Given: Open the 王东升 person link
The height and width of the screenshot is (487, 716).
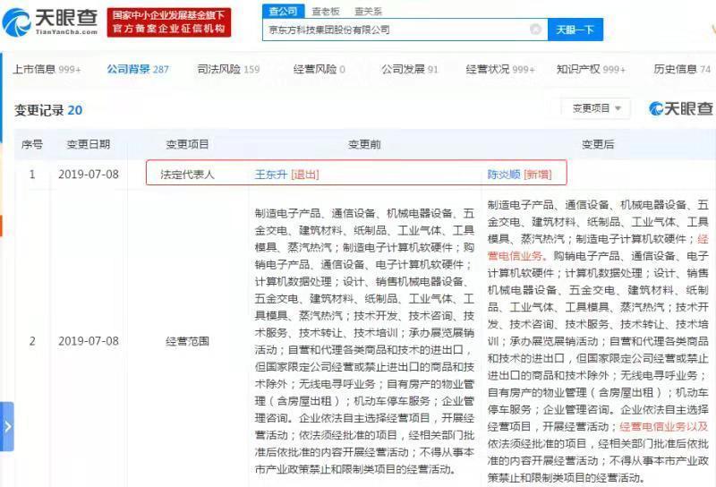Looking at the screenshot, I should (x=271, y=175).
